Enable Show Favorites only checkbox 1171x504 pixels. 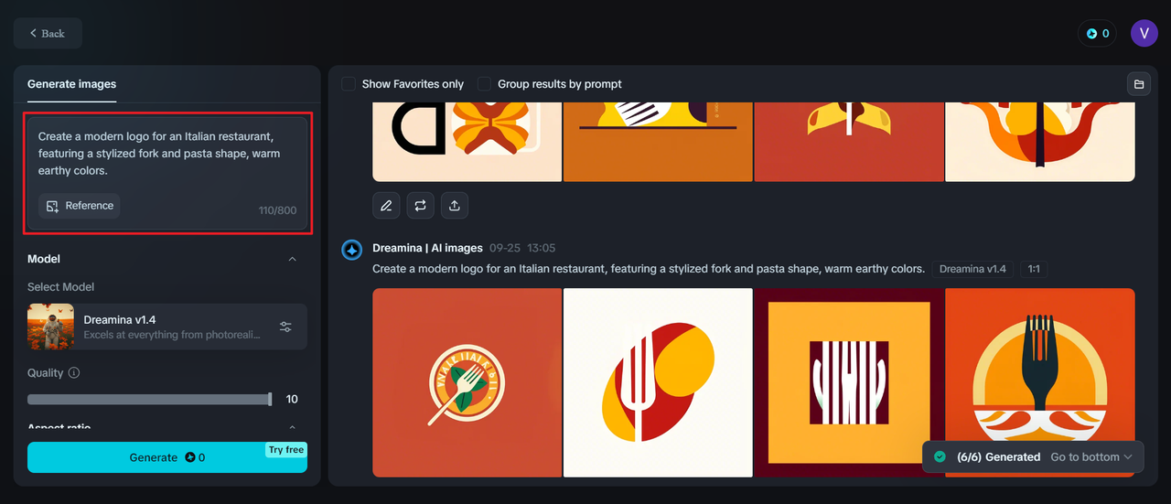349,84
